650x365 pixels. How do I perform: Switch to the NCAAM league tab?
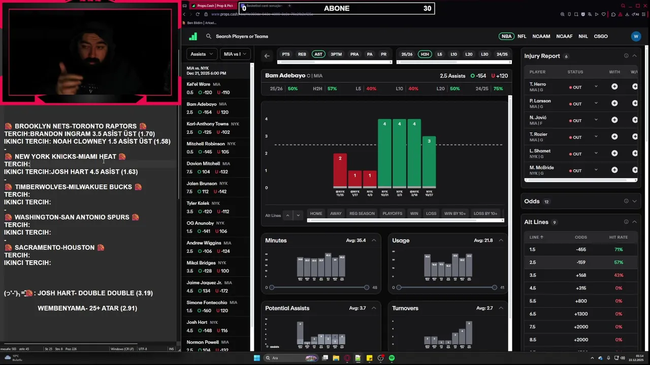coord(541,36)
